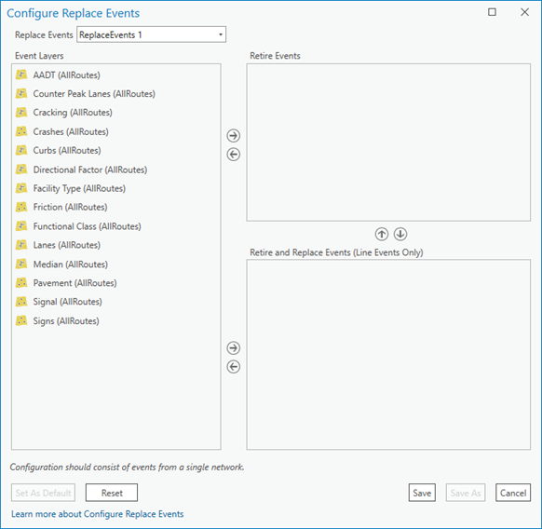Image resolution: width=542 pixels, height=529 pixels.
Task: Click the Lanes layer icon
Action: click(21, 245)
